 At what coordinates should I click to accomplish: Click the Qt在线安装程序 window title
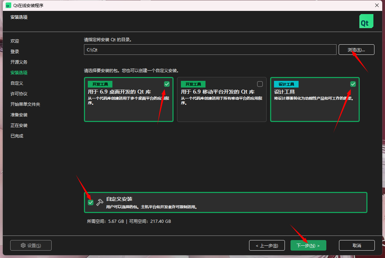pyautogui.click(x=28, y=5)
